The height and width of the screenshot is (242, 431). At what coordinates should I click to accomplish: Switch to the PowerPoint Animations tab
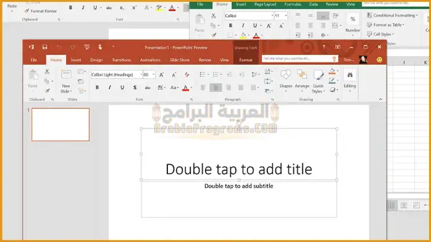[150, 60]
